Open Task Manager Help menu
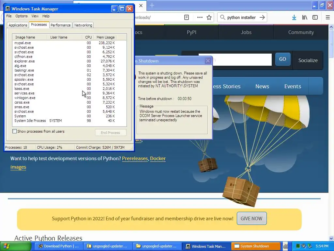The width and height of the screenshot is (334, 251). coord(46,16)
